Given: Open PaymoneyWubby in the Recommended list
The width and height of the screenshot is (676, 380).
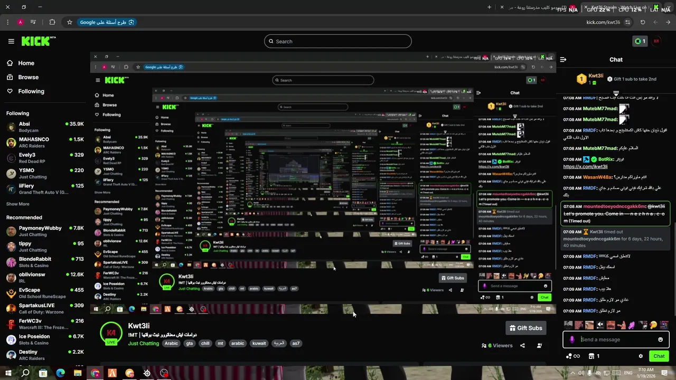Looking at the screenshot, I should click(x=45, y=231).
